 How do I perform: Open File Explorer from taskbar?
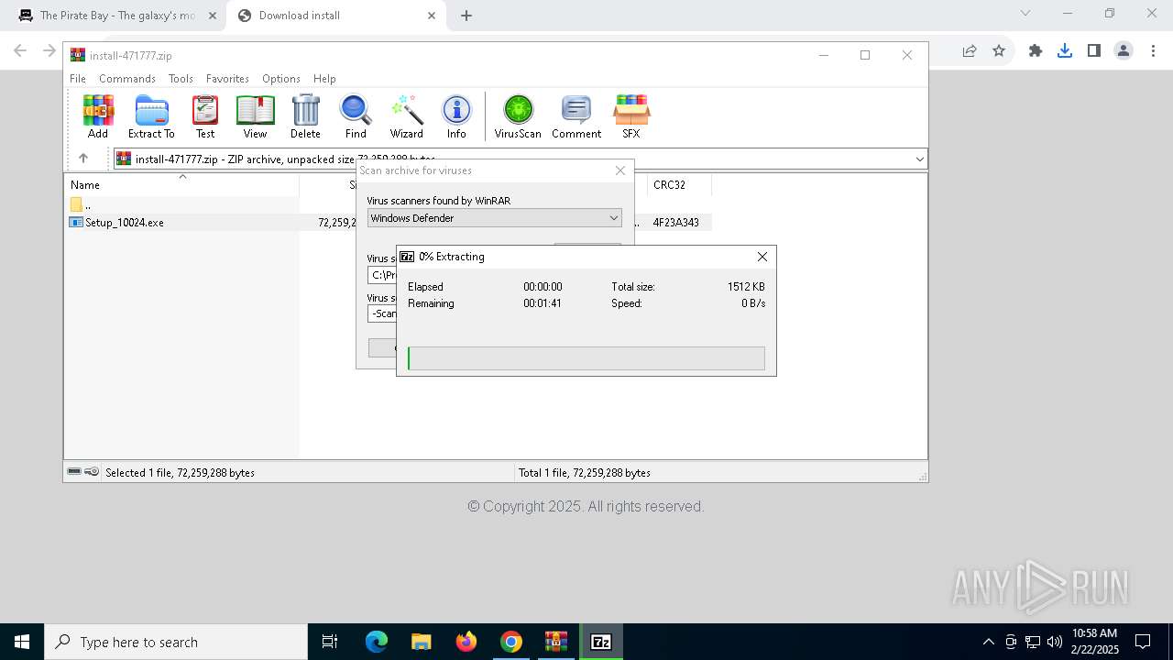pos(421,642)
